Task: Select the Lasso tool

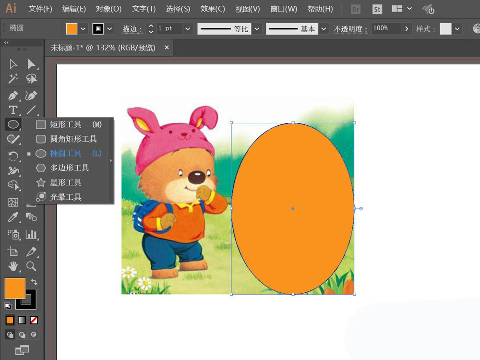Action: 31,79
